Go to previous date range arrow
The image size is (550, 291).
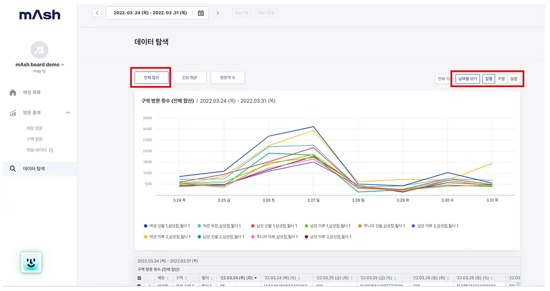(x=97, y=13)
